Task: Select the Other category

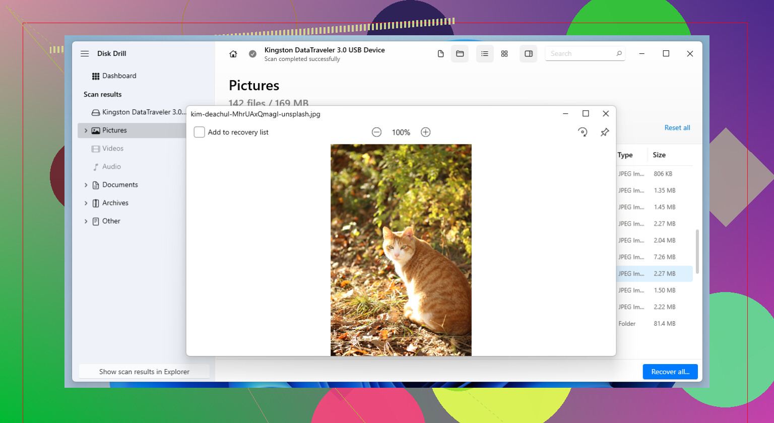Action: click(106, 221)
